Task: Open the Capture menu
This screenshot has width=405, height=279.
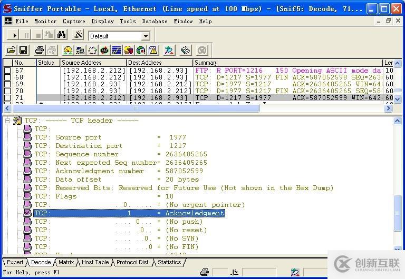Action: pyautogui.click(x=74, y=21)
